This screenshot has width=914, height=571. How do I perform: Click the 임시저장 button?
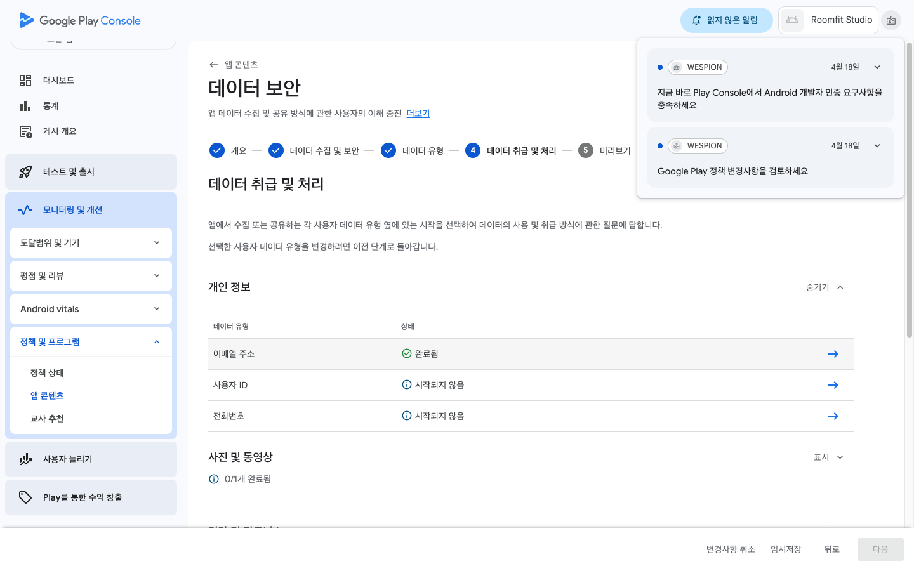tap(786, 549)
